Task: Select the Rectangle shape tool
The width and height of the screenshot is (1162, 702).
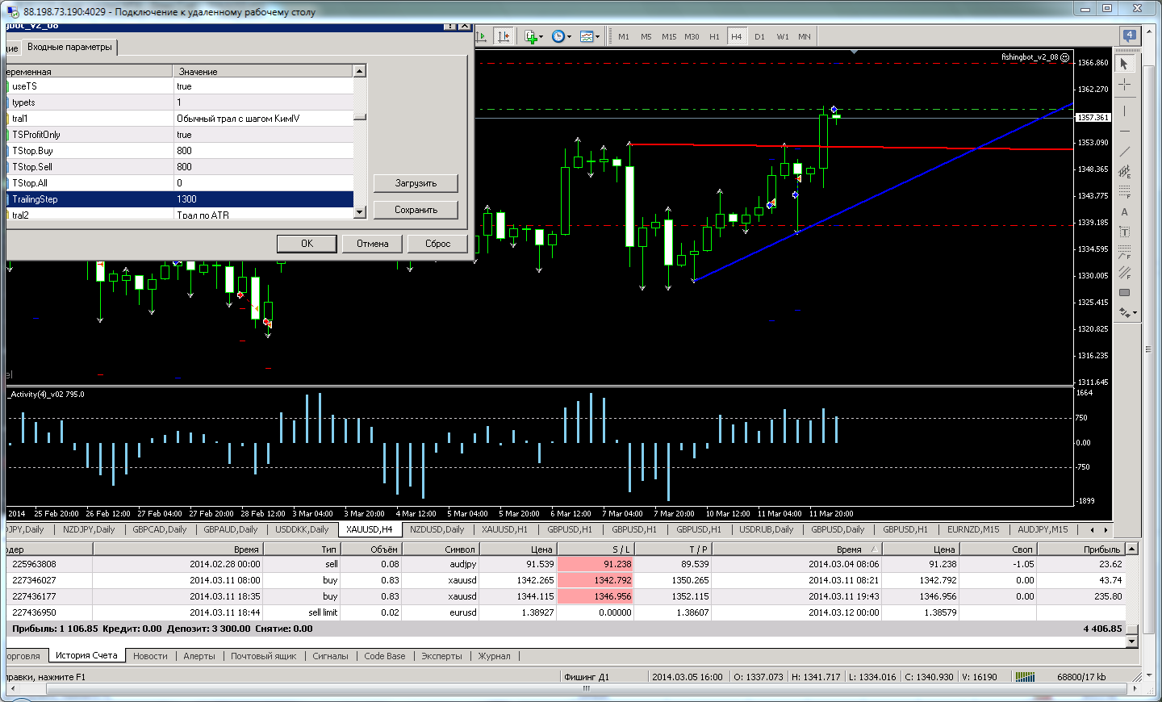Action: coord(1125,293)
